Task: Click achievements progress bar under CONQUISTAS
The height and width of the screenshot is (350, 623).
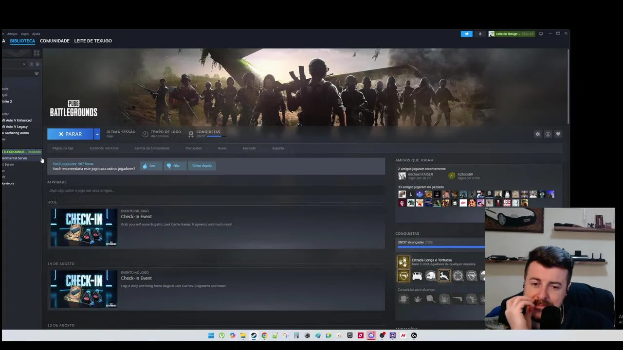Action: 441,247
